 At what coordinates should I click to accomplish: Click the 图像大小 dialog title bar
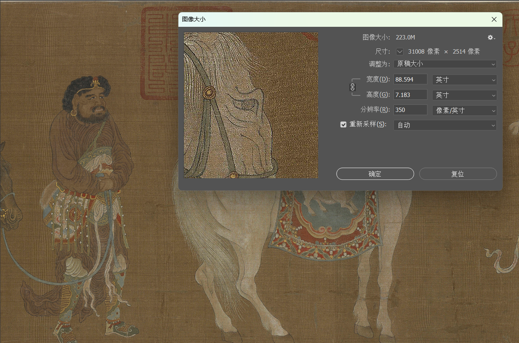point(316,19)
